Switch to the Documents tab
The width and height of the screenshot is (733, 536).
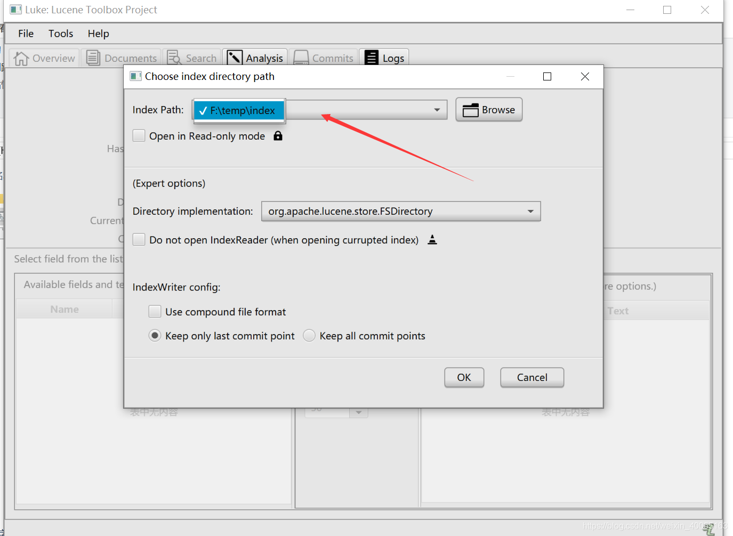(122, 58)
